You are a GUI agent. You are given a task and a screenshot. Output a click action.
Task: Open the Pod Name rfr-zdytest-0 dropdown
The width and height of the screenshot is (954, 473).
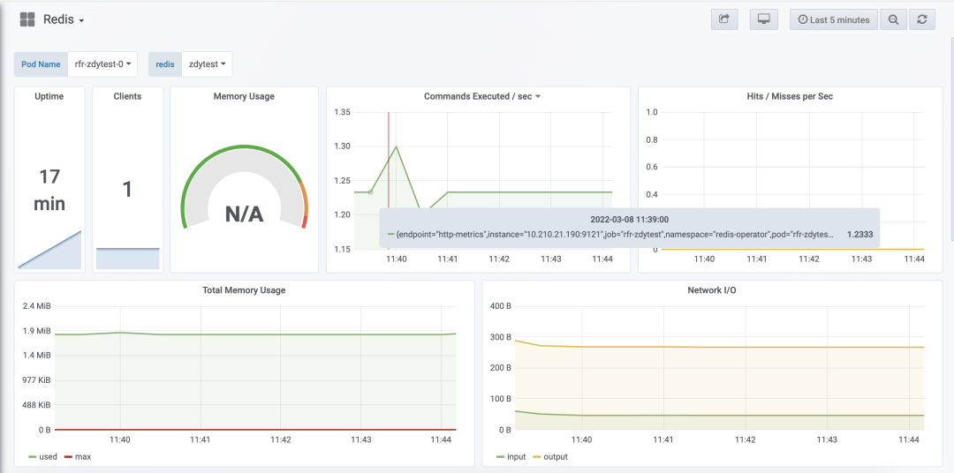tap(102, 64)
